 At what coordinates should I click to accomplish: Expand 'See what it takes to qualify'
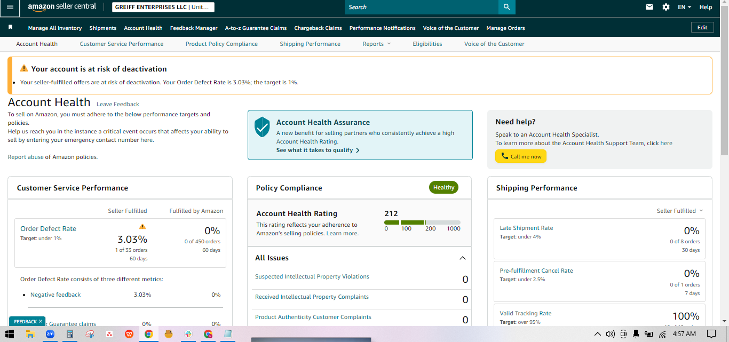click(x=318, y=150)
